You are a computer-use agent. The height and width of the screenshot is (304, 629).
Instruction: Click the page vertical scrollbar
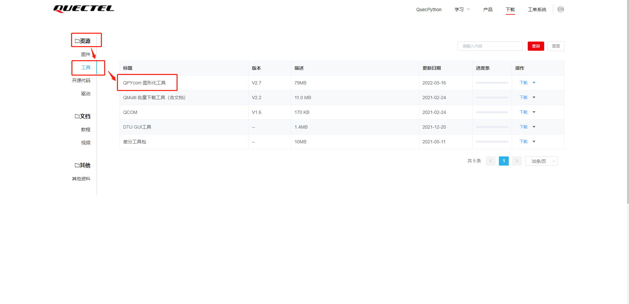click(628, 101)
